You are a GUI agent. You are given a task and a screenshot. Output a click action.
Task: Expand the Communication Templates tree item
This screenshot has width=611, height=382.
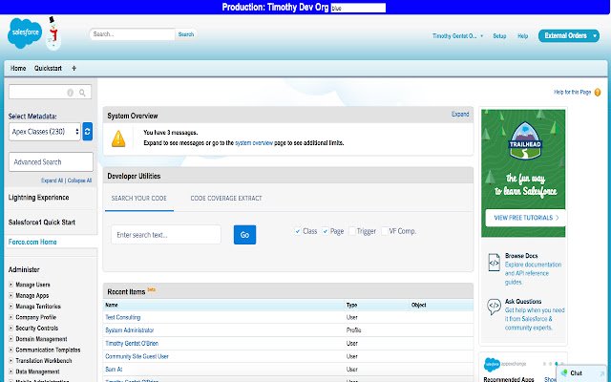pos(11,350)
